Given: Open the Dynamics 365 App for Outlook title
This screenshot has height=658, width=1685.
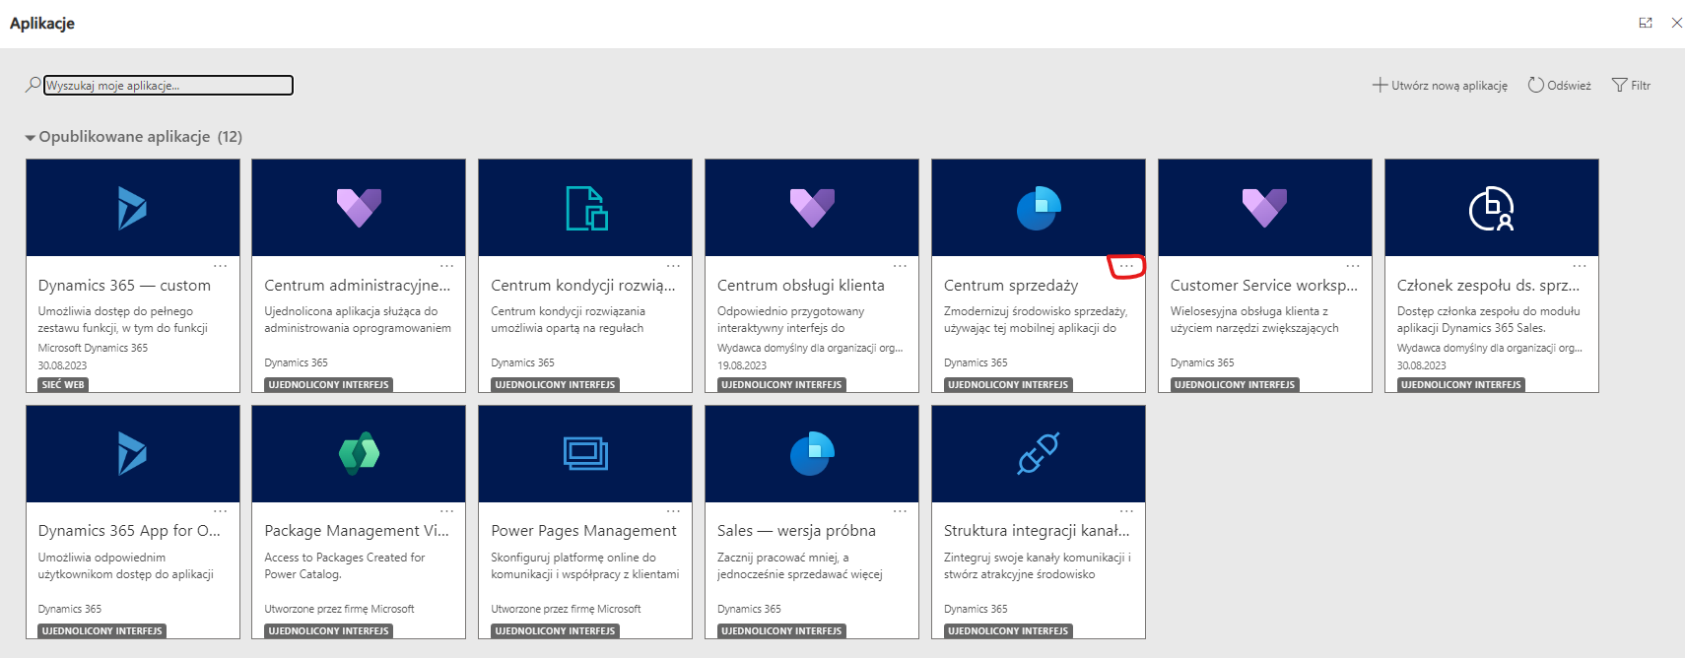Looking at the screenshot, I should pyautogui.click(x=129, y=531).
